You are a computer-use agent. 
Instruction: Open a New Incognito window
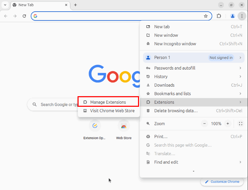[194, 44]
